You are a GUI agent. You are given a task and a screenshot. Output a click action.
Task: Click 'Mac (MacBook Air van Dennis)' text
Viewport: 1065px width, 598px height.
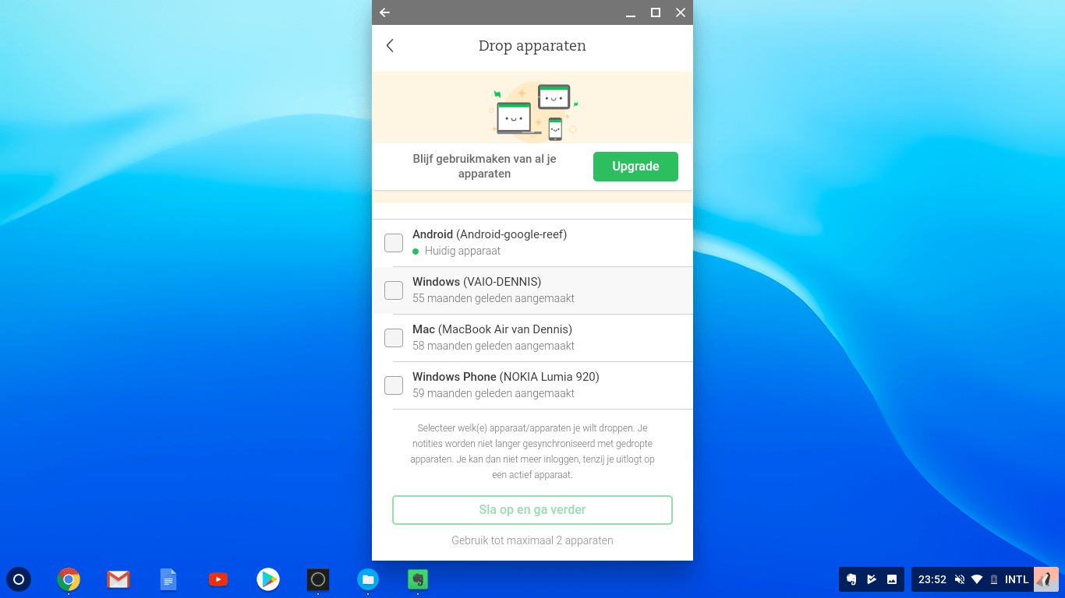coord(492,329)
